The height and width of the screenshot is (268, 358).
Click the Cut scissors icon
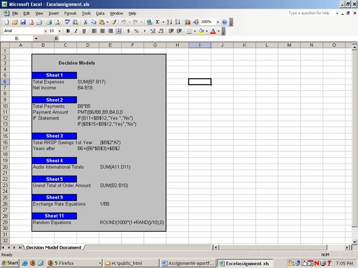click(x=86, y=22)
